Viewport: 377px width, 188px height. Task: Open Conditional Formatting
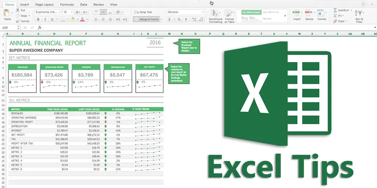(216, 13)
